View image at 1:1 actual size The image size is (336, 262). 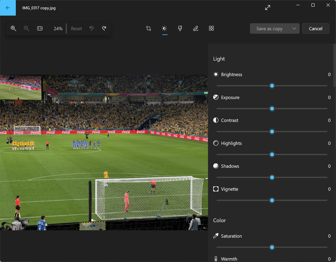click(40, 28)
